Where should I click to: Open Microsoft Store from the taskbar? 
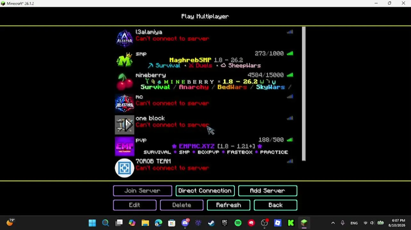(172, 223)
